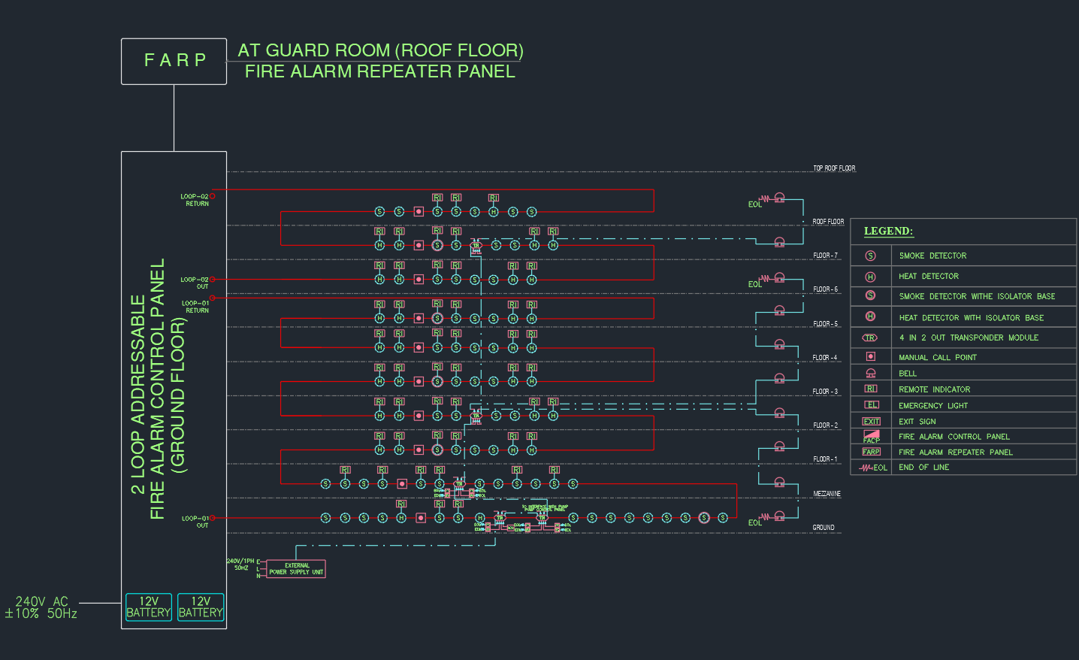
Task: Select the right 12V Battery block
Action: point(201,607)
